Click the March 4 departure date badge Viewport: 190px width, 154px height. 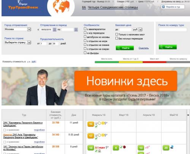116,148
